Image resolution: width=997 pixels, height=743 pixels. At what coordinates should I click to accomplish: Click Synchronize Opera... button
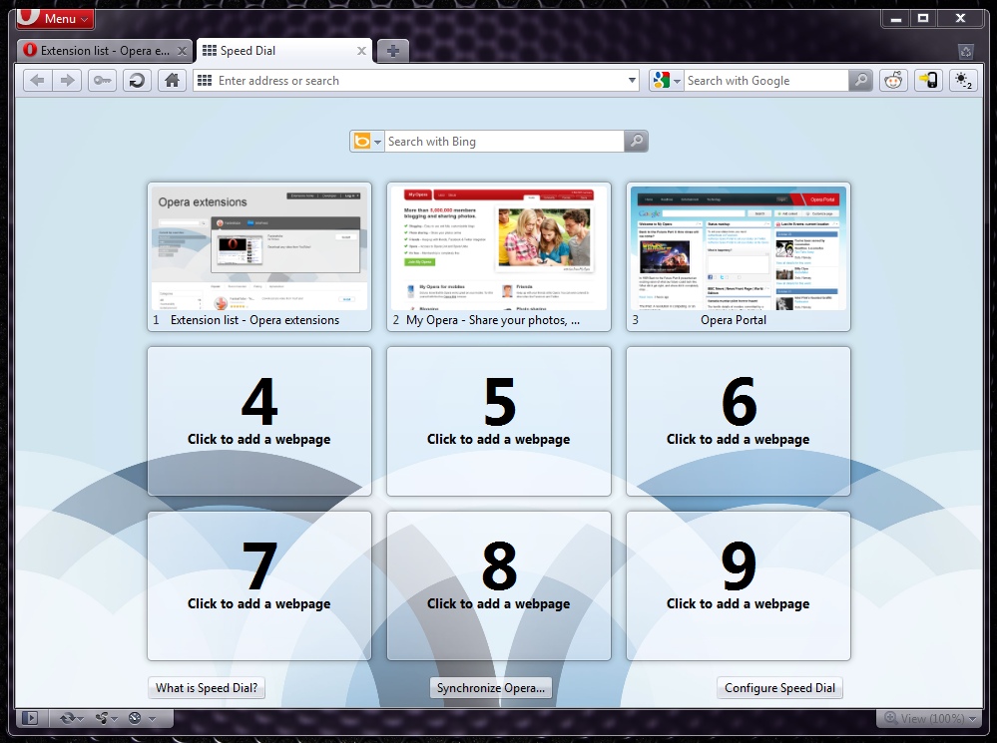(x=491, y=688)
